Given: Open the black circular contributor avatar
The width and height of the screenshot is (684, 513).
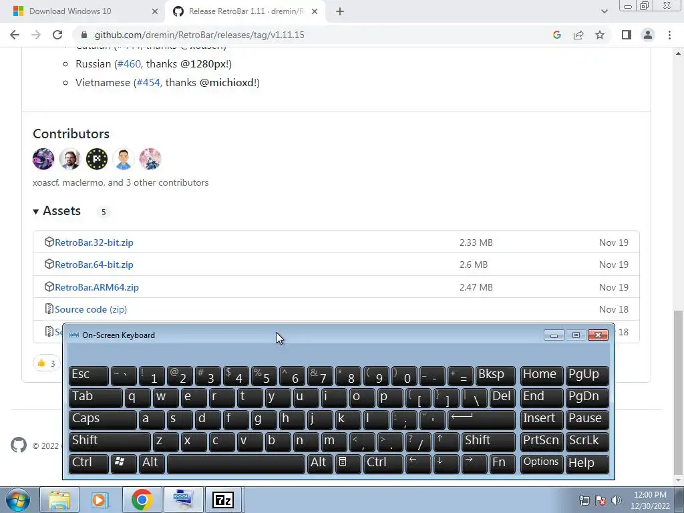Looking at the screenshot, I should pos(96,159).
